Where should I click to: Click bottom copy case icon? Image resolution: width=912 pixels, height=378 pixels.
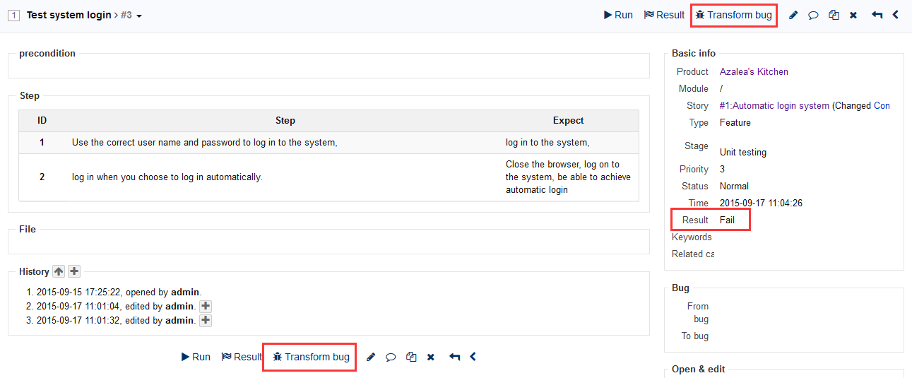pyautogui.click(x=411, y=357)
